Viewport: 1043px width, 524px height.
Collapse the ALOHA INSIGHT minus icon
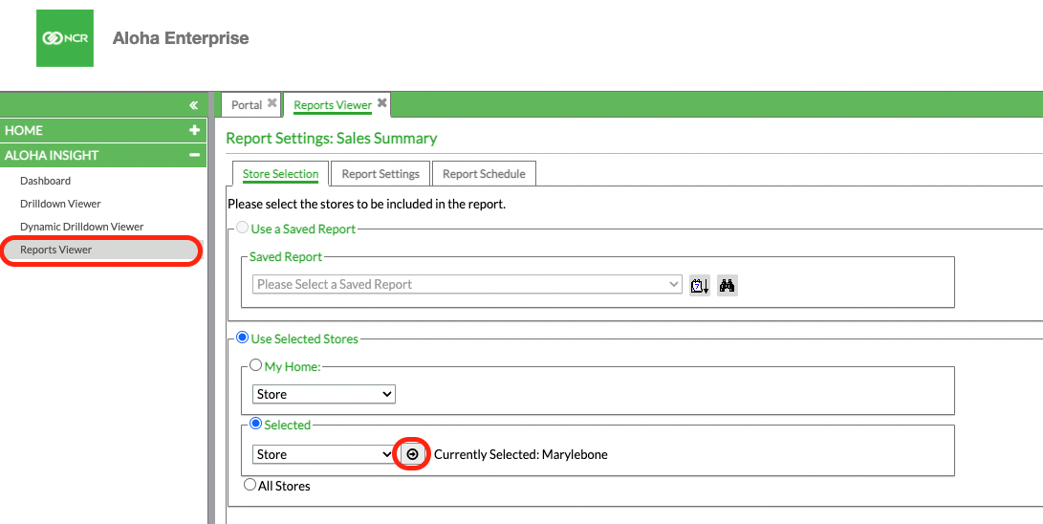(194, 155)
